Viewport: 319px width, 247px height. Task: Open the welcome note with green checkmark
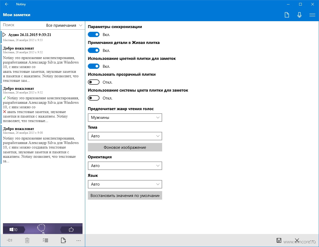42,104
